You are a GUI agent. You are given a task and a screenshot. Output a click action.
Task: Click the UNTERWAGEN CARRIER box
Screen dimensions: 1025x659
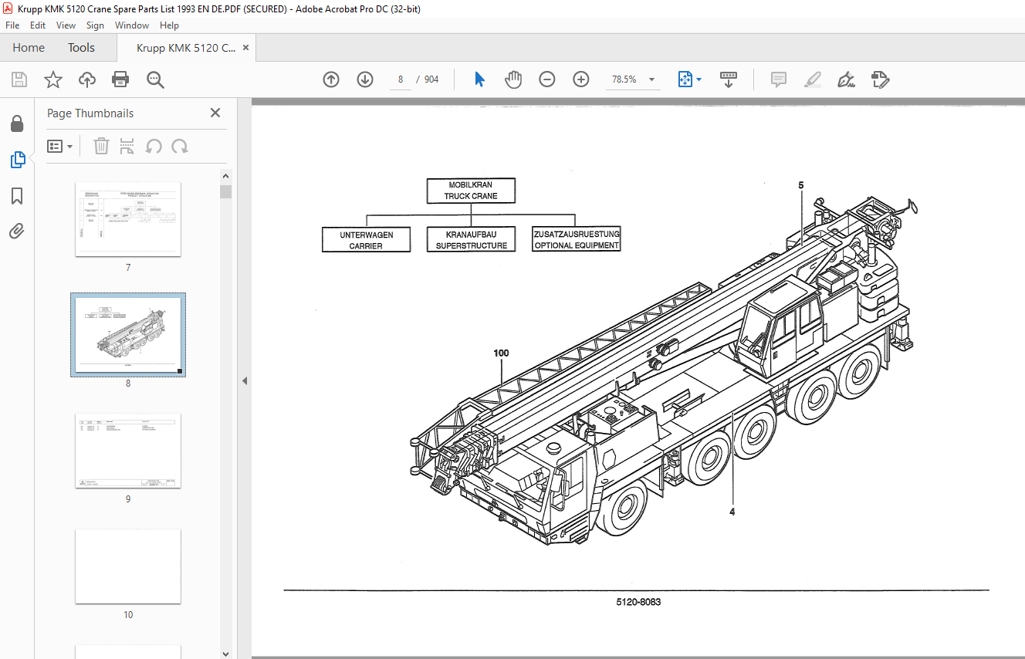pos(366,240)
